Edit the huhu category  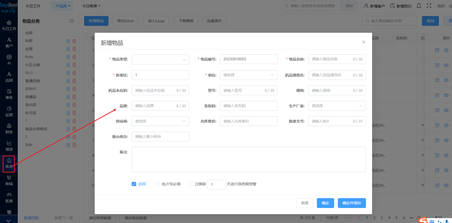coord(68,57)
